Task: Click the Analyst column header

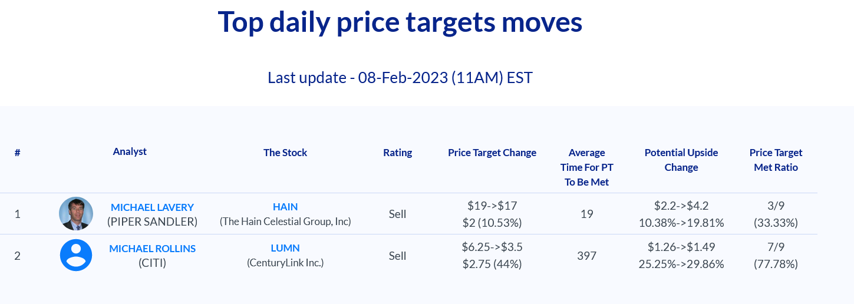Action: click(130, 151)
